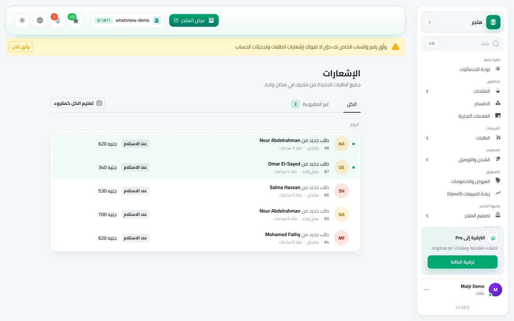Click the المنتجات products icon
Viewport: 514px width, 321px height.
point(498,91)
